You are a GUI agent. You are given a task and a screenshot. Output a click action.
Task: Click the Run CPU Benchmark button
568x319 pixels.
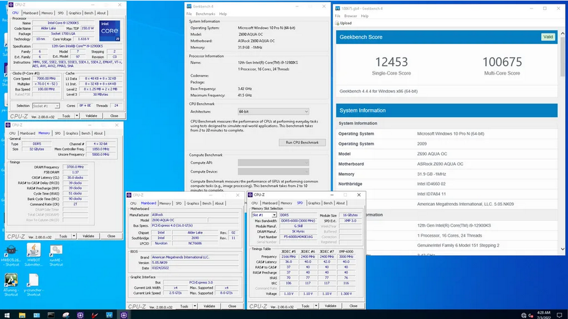click(302, 142)
